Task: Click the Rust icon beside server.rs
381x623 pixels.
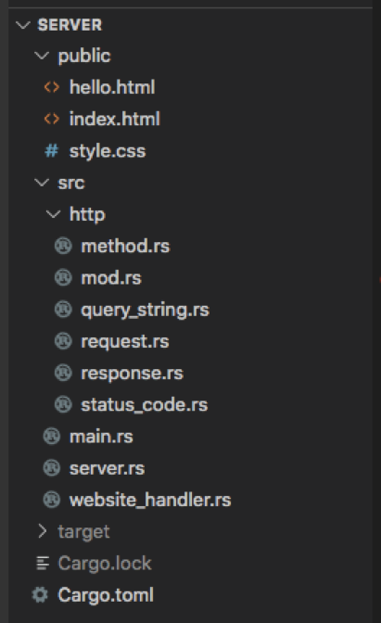Action: pos(52,468)
